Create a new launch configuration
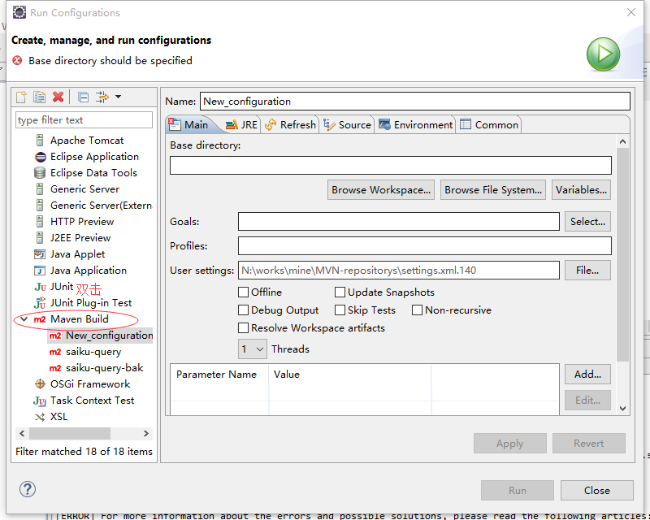This screenshot has height=520, width=650. click(21, 97)
